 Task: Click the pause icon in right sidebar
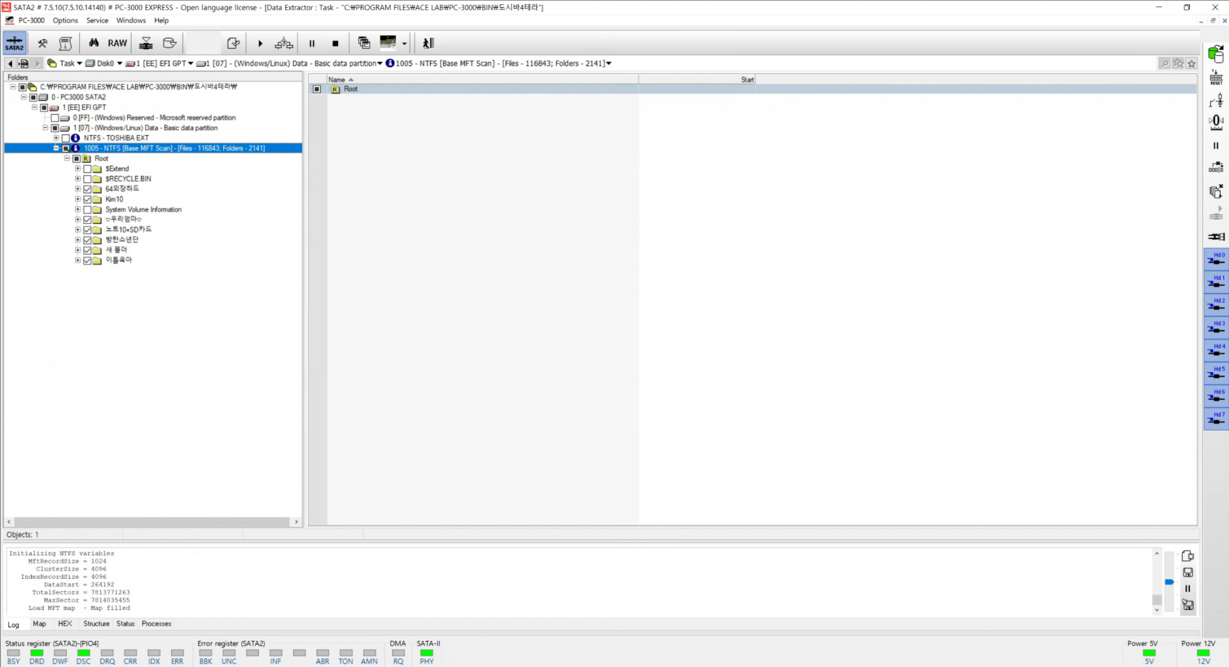1216,146
